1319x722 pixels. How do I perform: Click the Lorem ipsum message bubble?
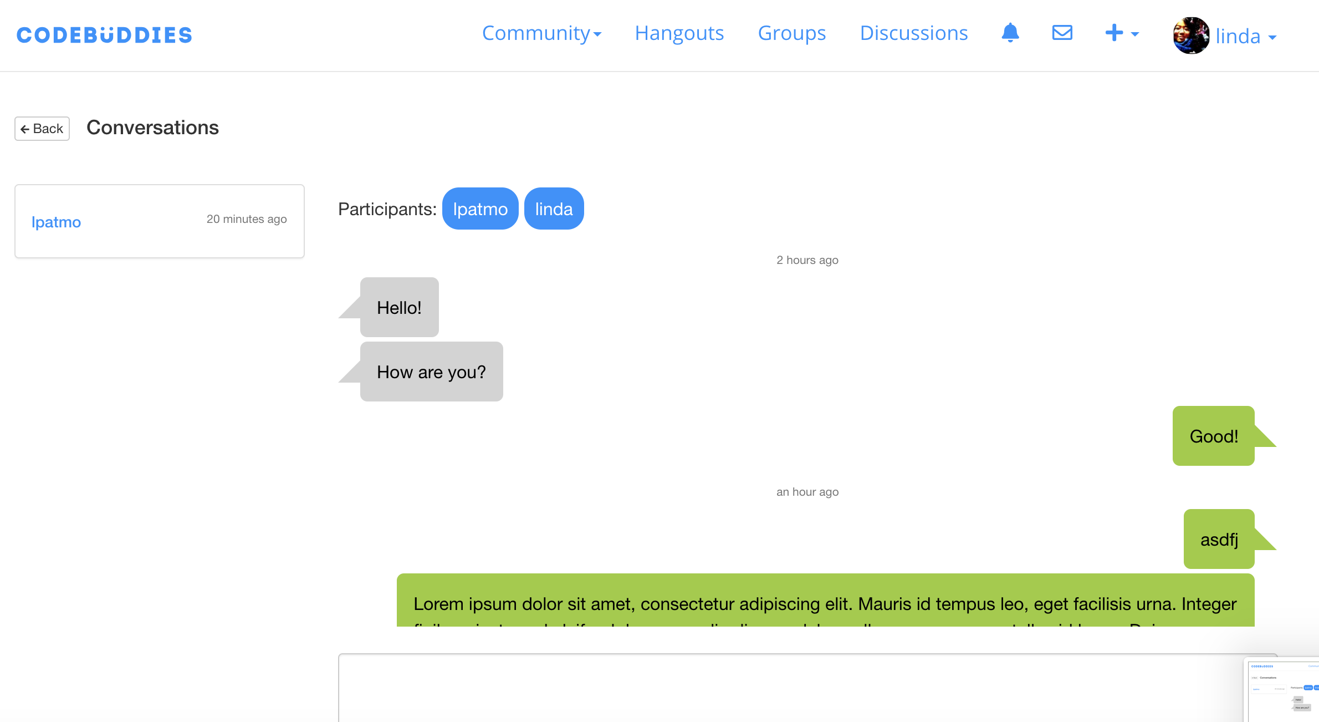tap(825, 601)
